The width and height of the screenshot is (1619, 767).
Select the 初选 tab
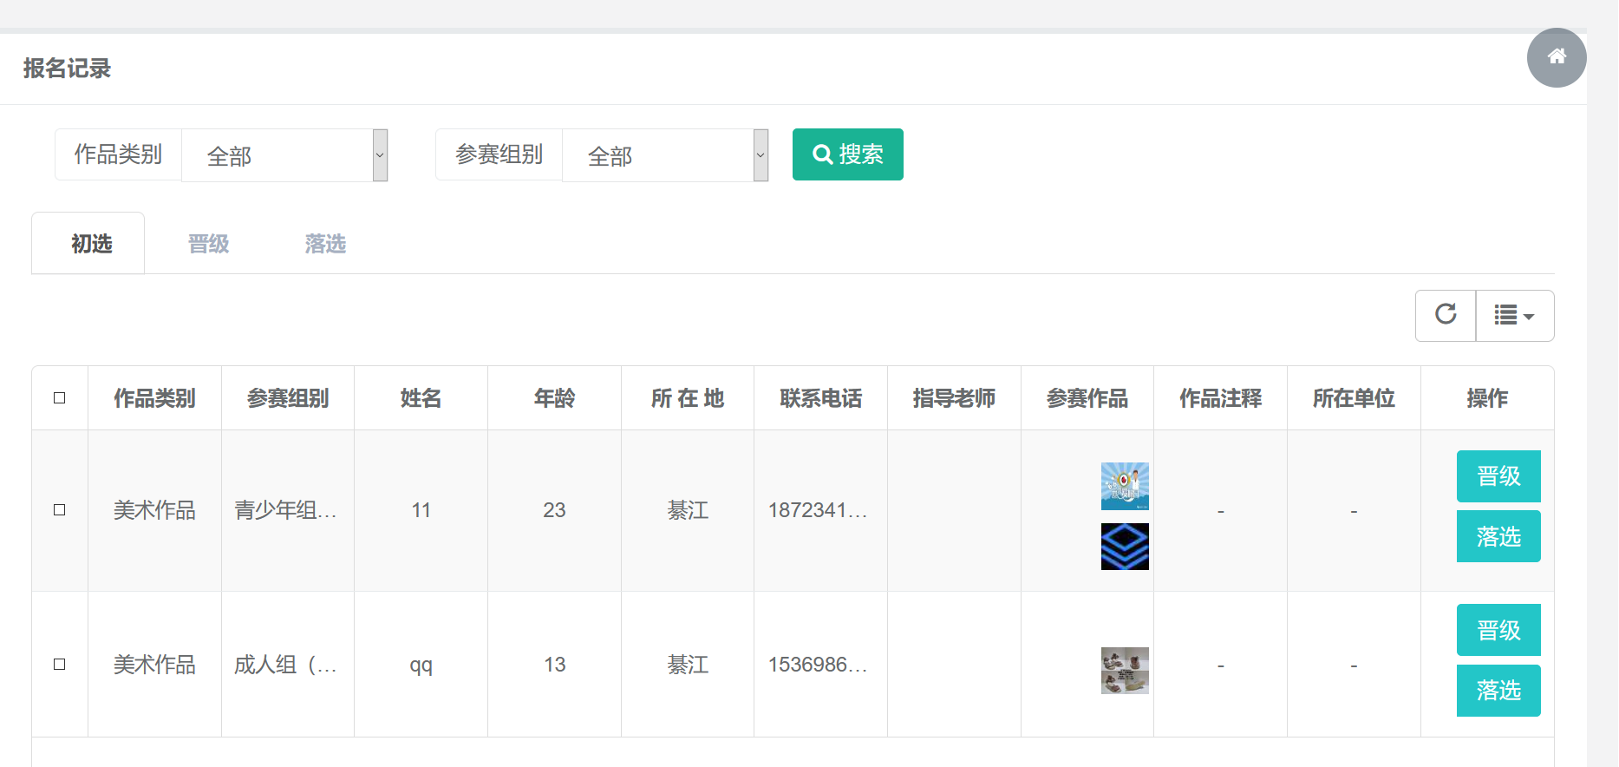pyautogui.click(x=91, y=244)
